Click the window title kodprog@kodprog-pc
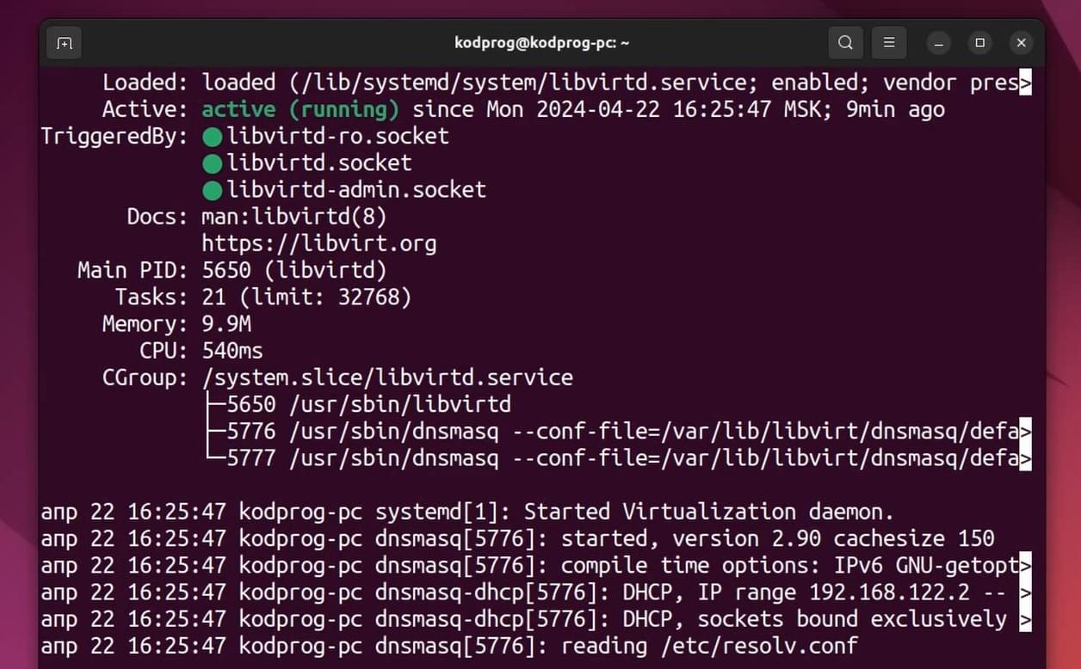This screenshot has height=669, width=1081. tap(541, 42)
